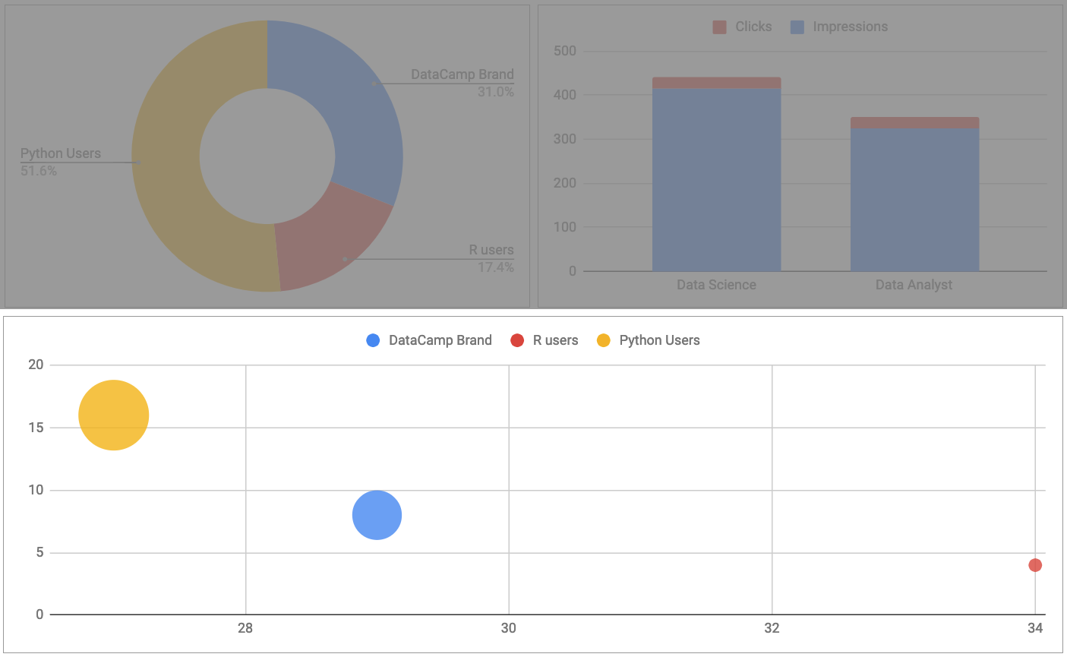
Task: Click the 'Python Users' legend label in bubble chart
Action: pyautogui.click(x=660, y=340)
